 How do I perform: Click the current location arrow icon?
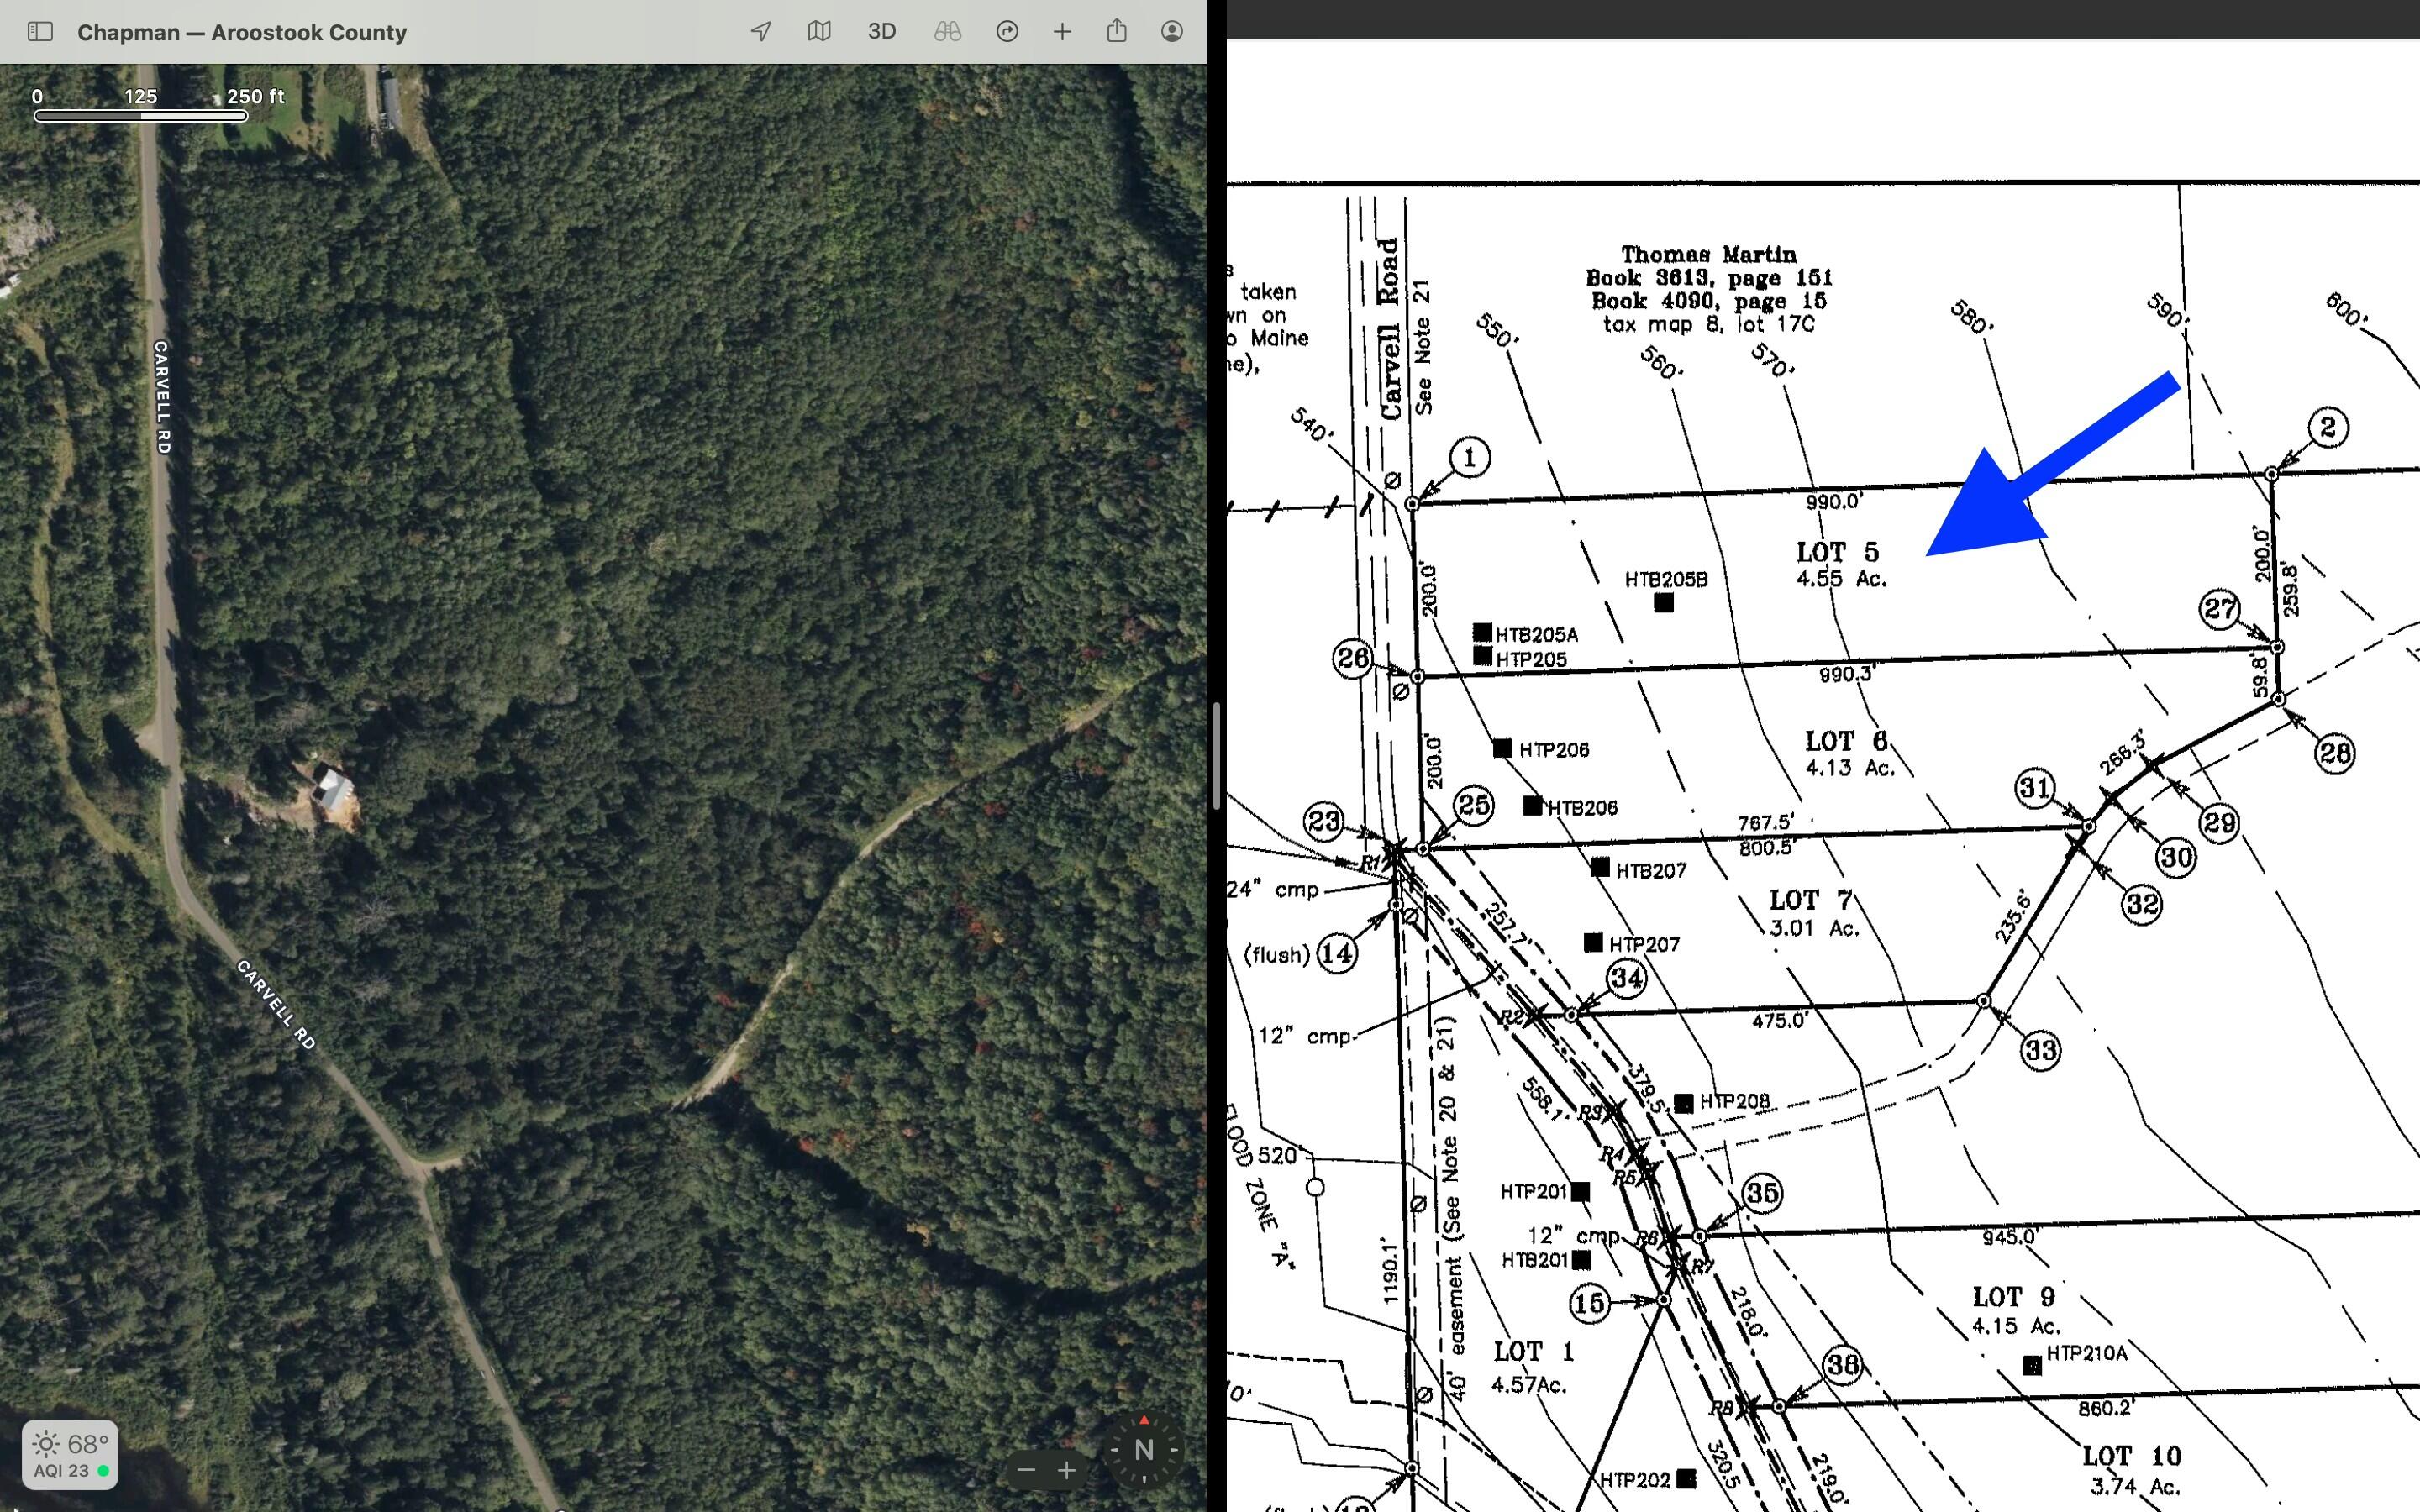tap(761, 32)
